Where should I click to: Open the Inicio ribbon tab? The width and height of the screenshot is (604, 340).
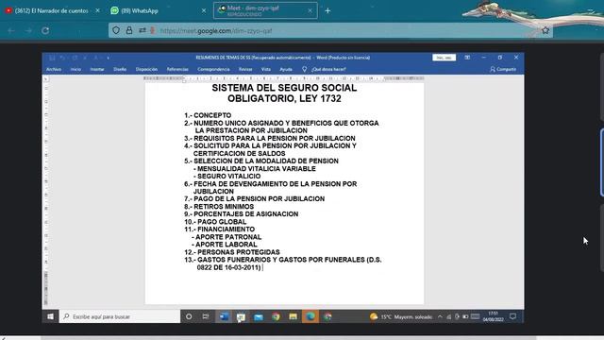(75, 69)
